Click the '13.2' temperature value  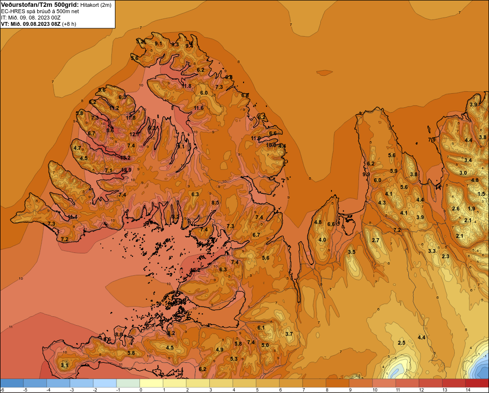coord(125,158)
